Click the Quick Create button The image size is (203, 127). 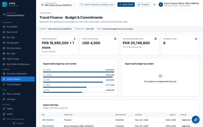click(x=126, y=5)
